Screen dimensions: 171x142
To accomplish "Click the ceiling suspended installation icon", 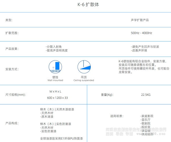I will click(x=84, y=67).
